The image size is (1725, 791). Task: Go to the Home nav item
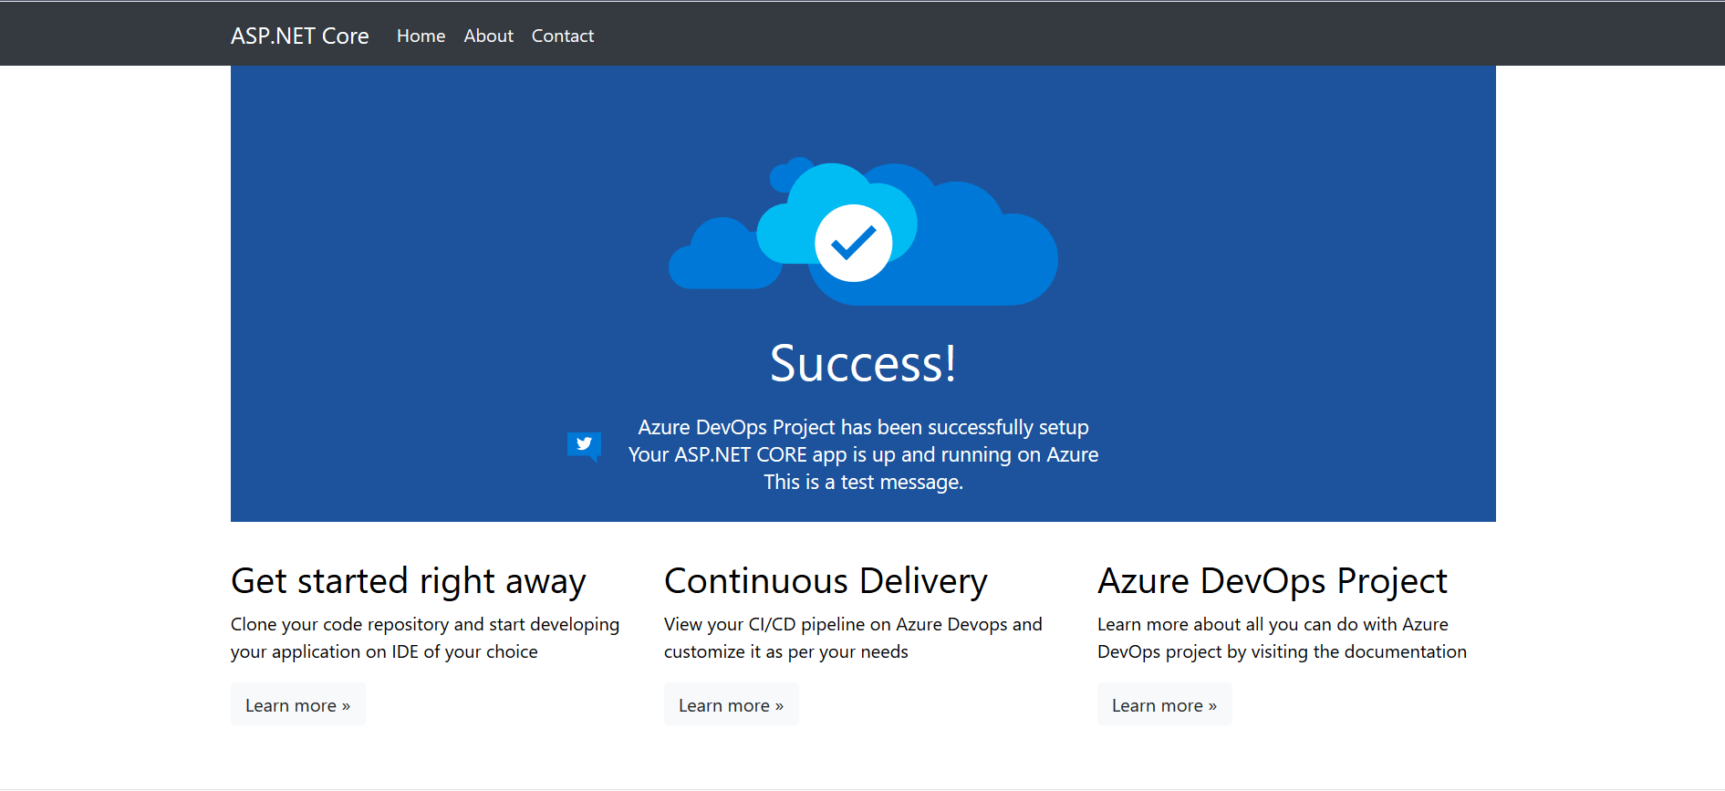click(x=421, y=36)
